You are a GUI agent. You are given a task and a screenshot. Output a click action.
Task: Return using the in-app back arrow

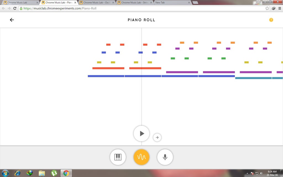tap(12, 20)
